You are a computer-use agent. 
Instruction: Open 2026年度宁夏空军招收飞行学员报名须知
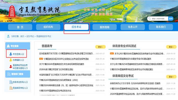[x=56, y=69]
